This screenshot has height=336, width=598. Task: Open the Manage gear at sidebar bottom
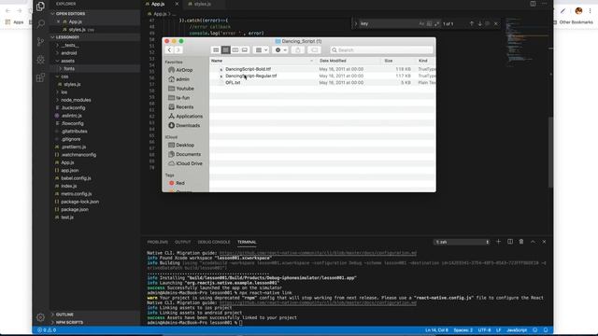pos(40,317)
